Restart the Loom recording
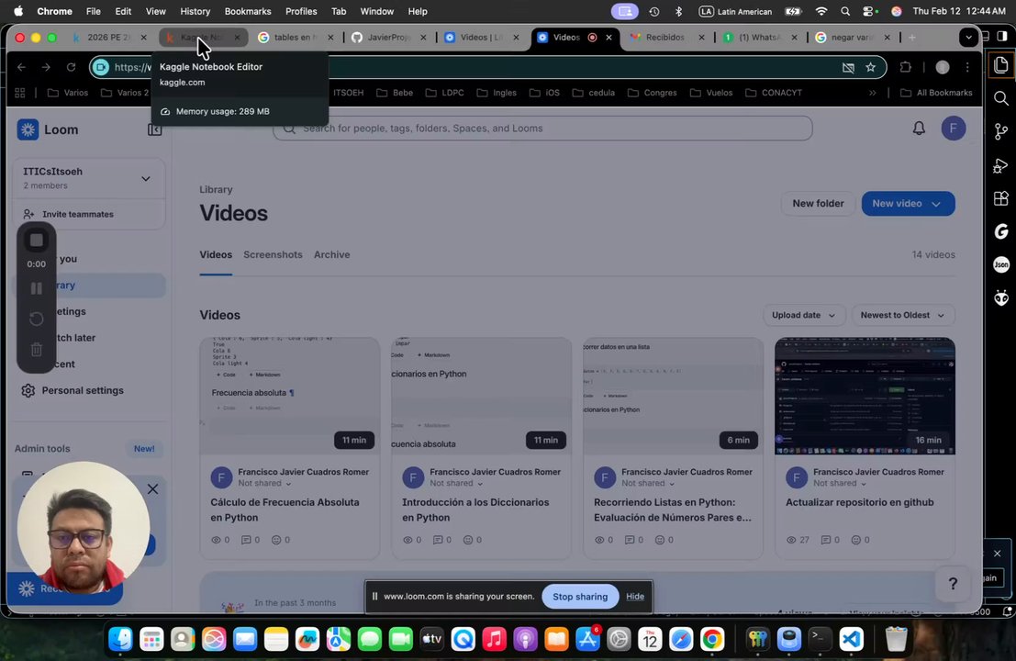 [37, 319]
